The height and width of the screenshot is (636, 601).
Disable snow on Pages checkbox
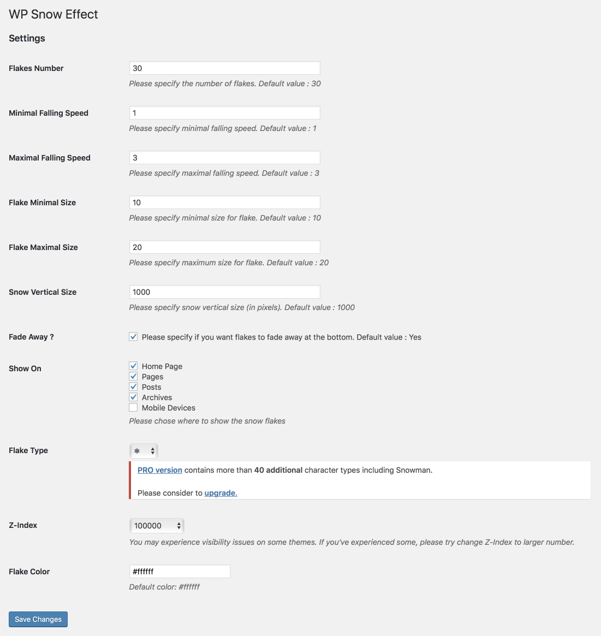tap(133, 376)
